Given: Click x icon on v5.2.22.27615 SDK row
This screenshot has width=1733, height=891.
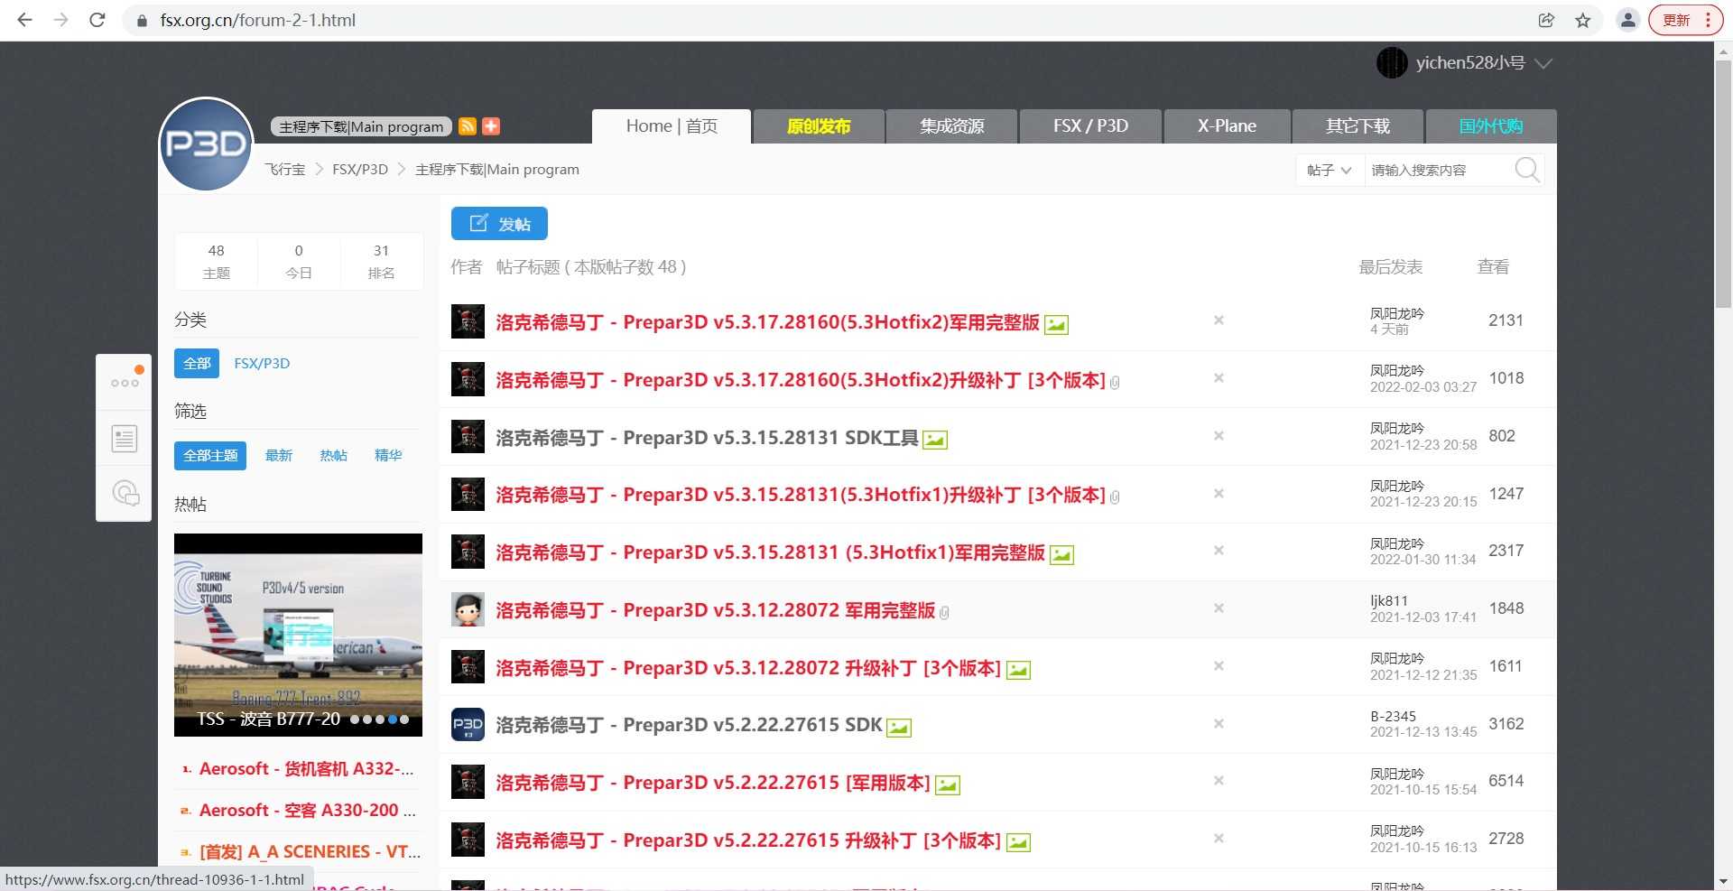Looking at the screenshot, I should [x=1219, y=724].
